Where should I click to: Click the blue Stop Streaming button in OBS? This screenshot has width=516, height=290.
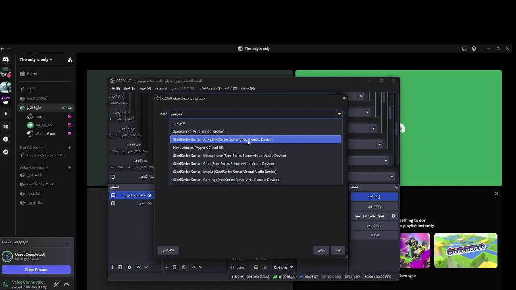coord(374,196)
